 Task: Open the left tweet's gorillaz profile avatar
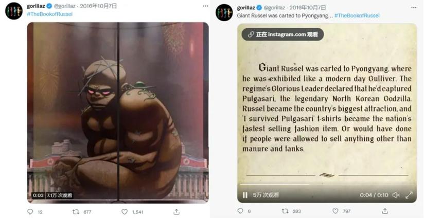tap(14, 11)
